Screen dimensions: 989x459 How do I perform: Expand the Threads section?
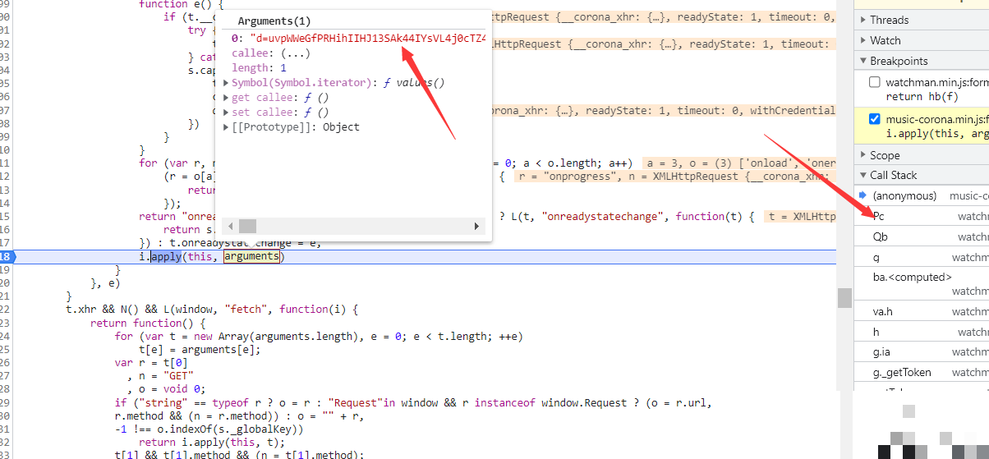tap(862, 20)
